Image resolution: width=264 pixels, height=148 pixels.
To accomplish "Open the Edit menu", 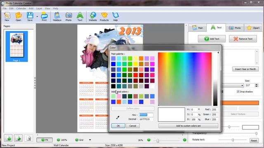I will point(11,8).
